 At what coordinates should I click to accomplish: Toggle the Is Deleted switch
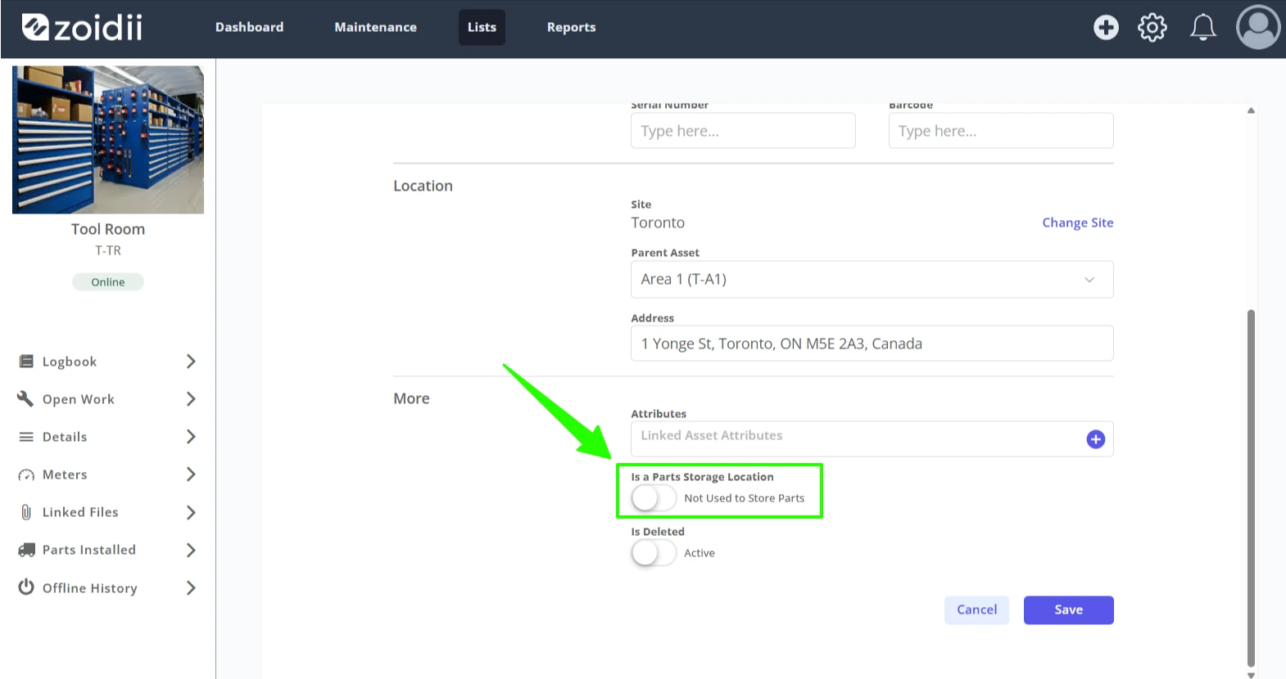(653, 553)
